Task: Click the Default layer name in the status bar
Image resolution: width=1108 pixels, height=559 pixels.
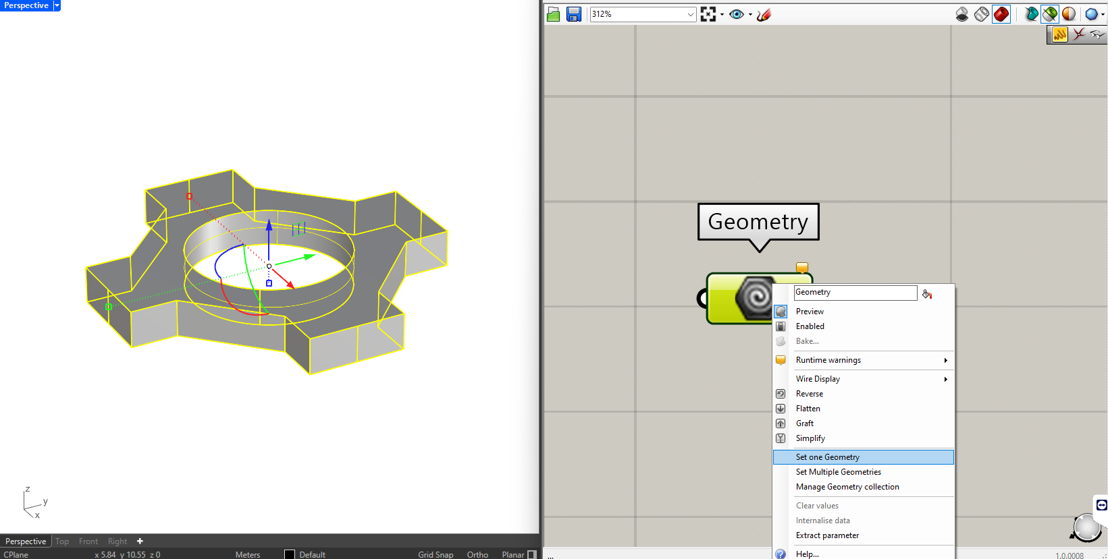Action: click(313, 554)
